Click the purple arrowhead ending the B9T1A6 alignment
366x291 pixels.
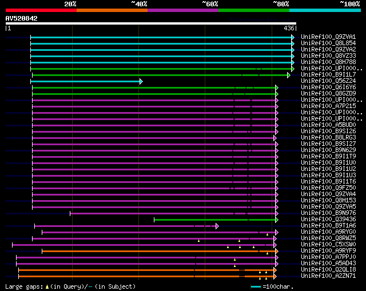[217, 226]
